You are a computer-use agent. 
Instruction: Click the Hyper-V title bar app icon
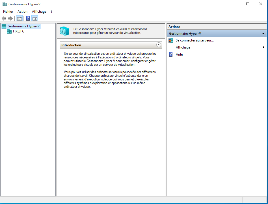tap(5, 4)
